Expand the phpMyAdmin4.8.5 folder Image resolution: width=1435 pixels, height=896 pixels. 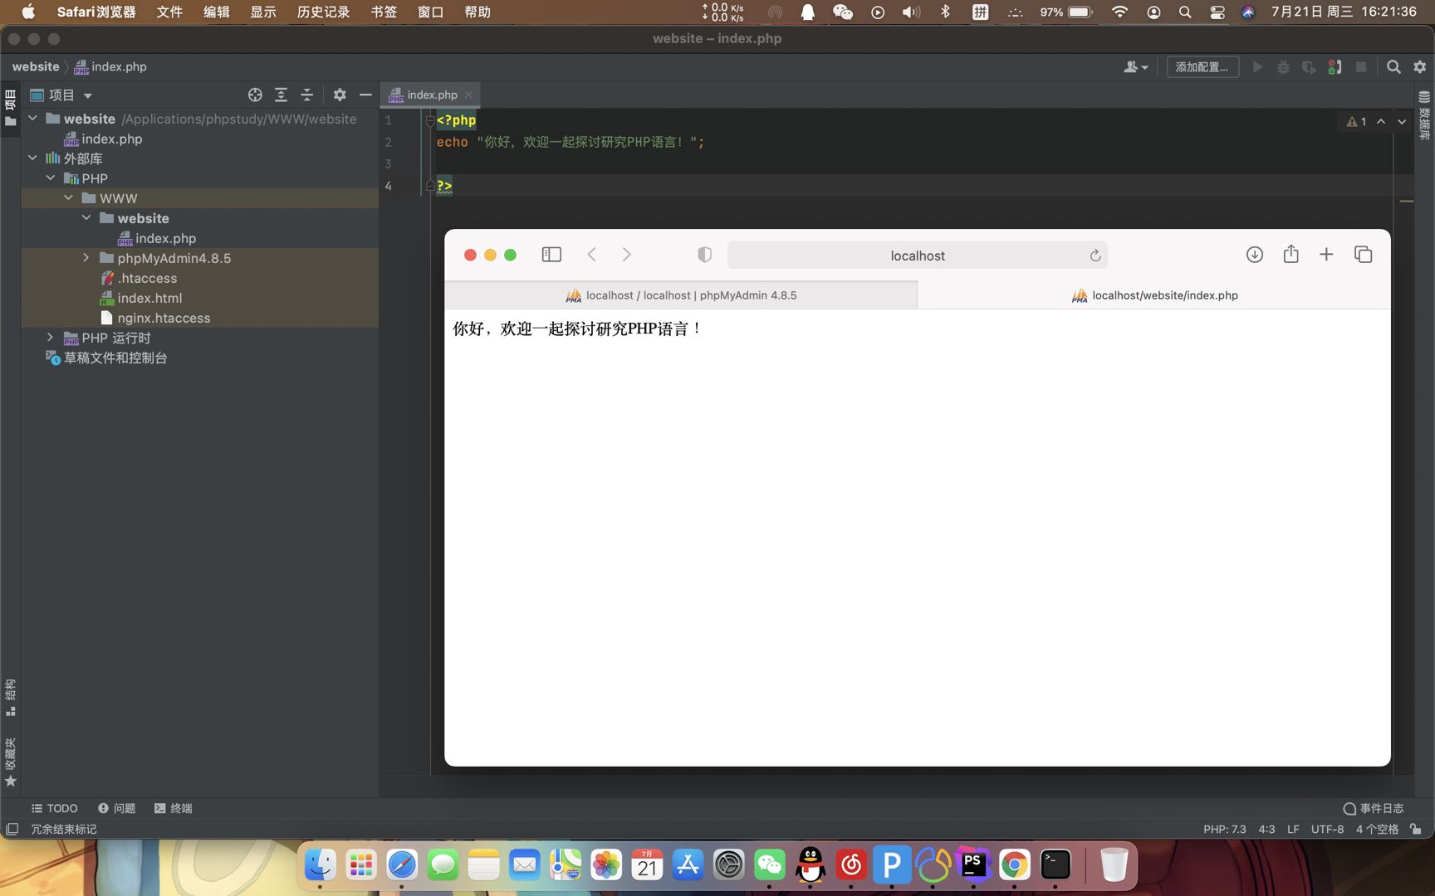click(x=86, y=257)
